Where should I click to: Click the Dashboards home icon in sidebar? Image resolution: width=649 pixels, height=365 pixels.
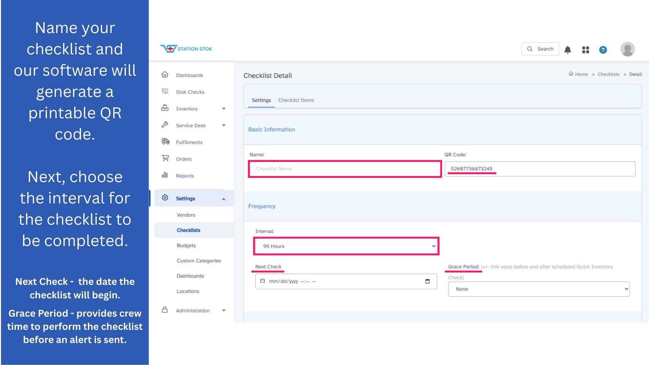[165, 75]
